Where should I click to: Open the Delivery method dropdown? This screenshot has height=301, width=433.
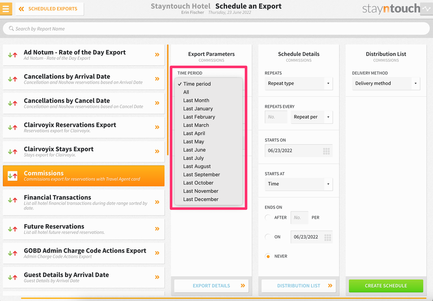pyautogui.click(x=386, y=83)
